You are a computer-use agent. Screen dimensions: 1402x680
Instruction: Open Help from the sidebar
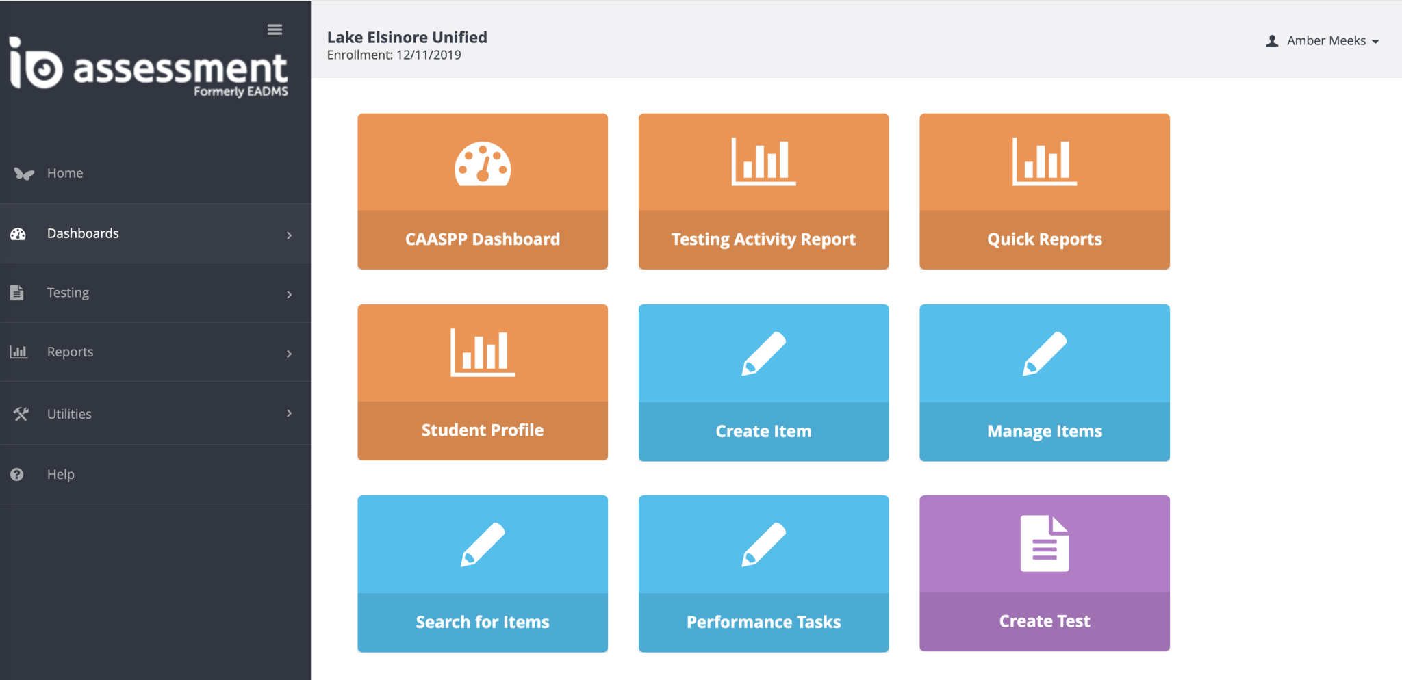click(60, 474)
